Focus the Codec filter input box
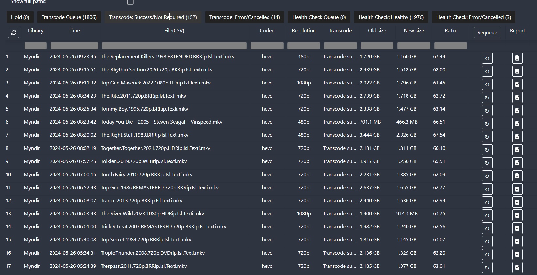The width and height of the screenshot is (537, 275). (267, 46)
